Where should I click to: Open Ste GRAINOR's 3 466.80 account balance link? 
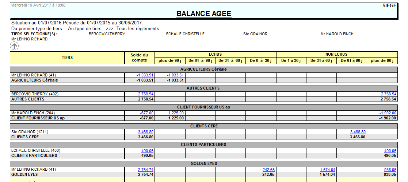point(145,132)
